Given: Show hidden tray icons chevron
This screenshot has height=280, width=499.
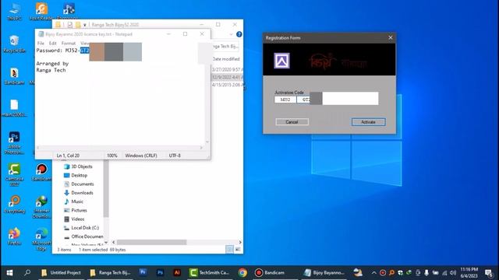Looking at the screenshot, I should coord(374,273).
